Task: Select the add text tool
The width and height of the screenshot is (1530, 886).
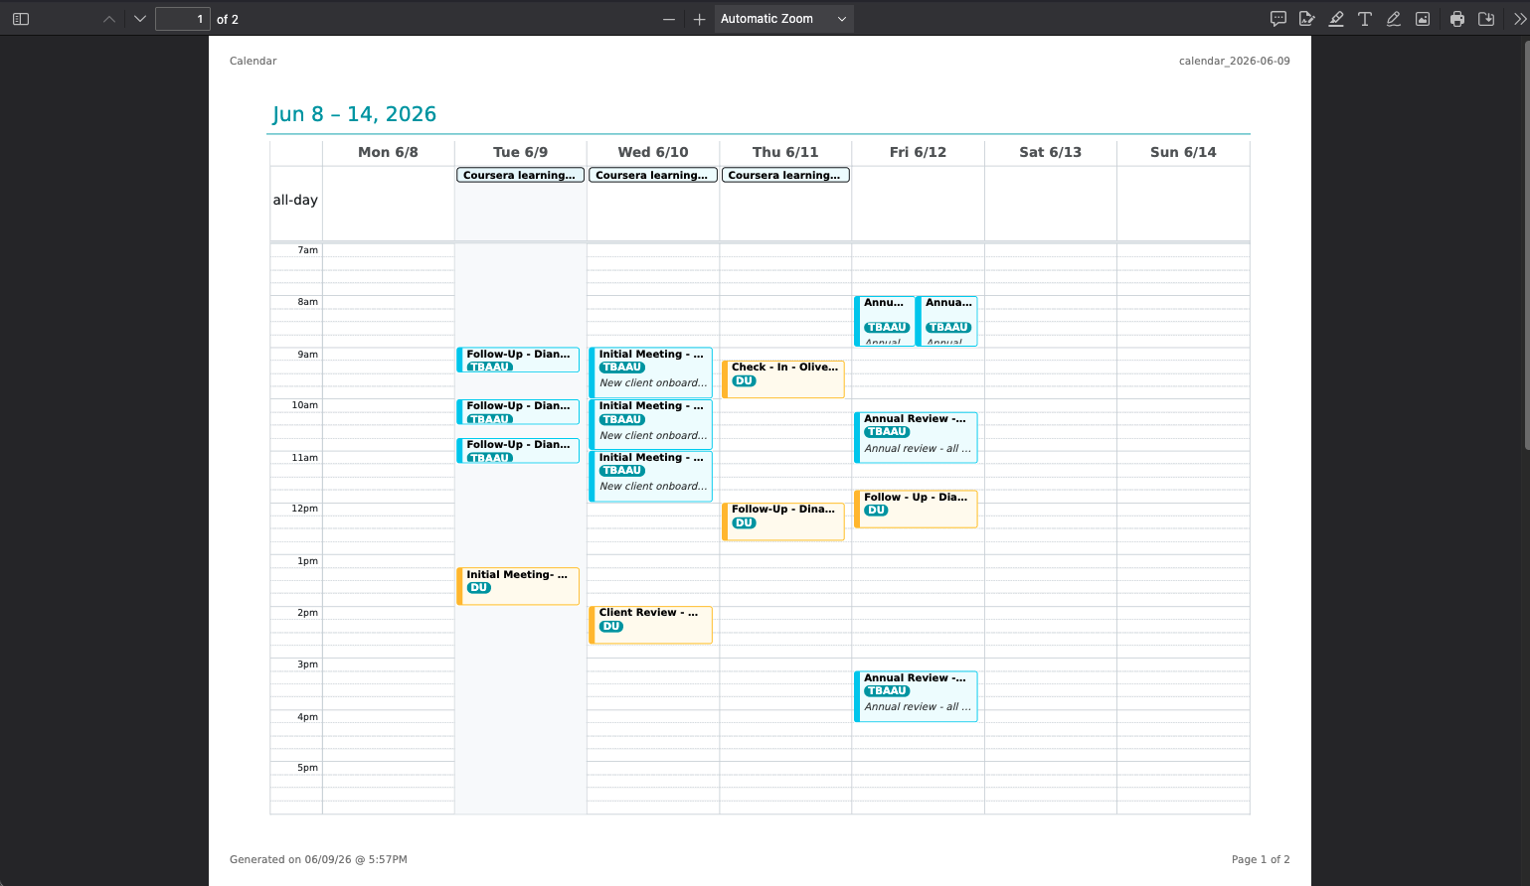Action: (1365, 19)
